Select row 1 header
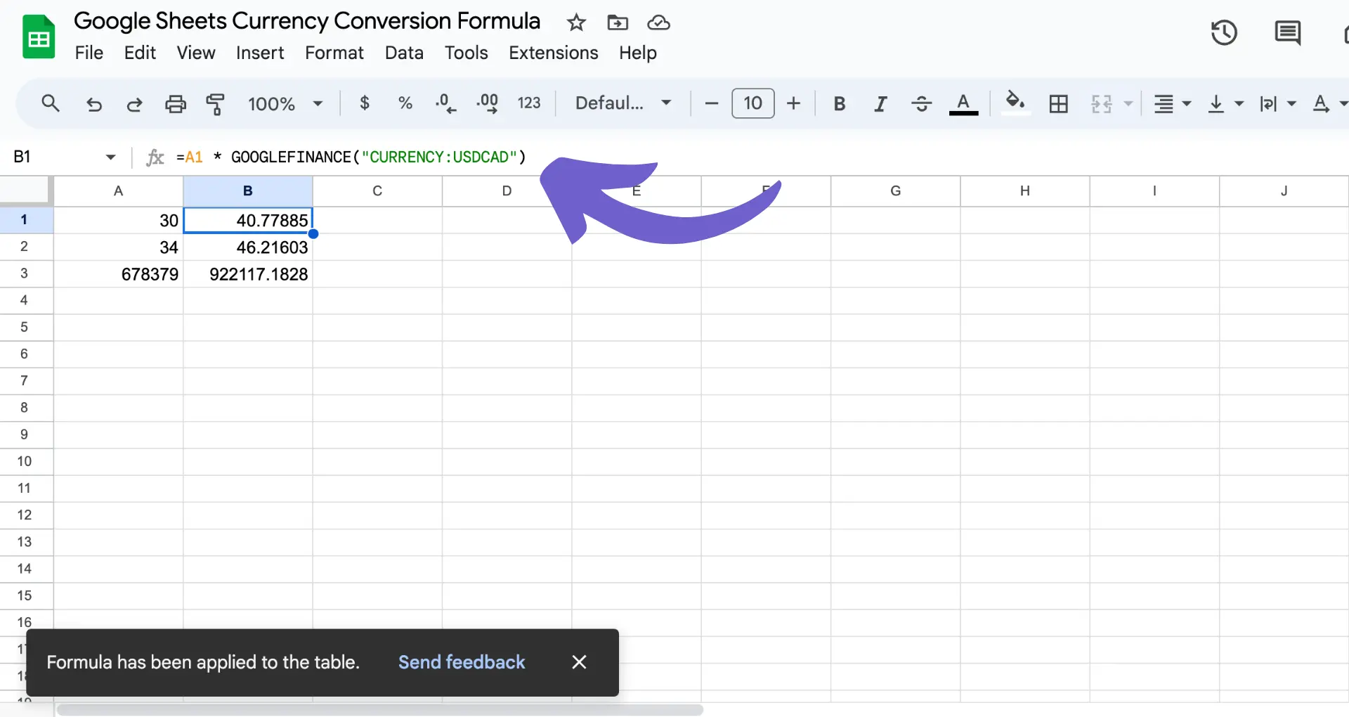1349x717 pixels. tap(25, 220)
